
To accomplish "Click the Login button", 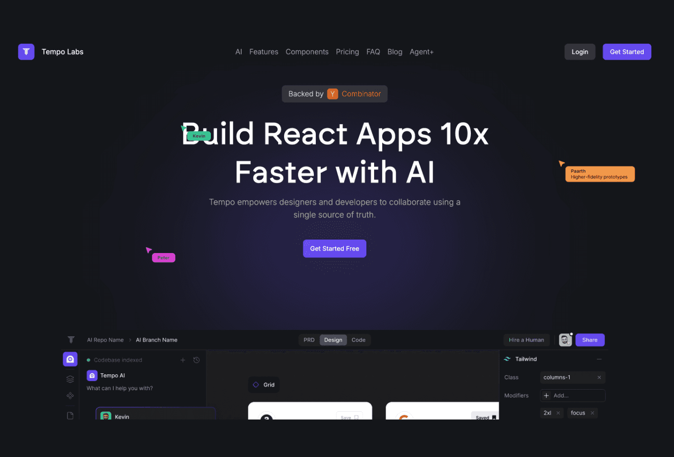I will [x=580, y=52].
